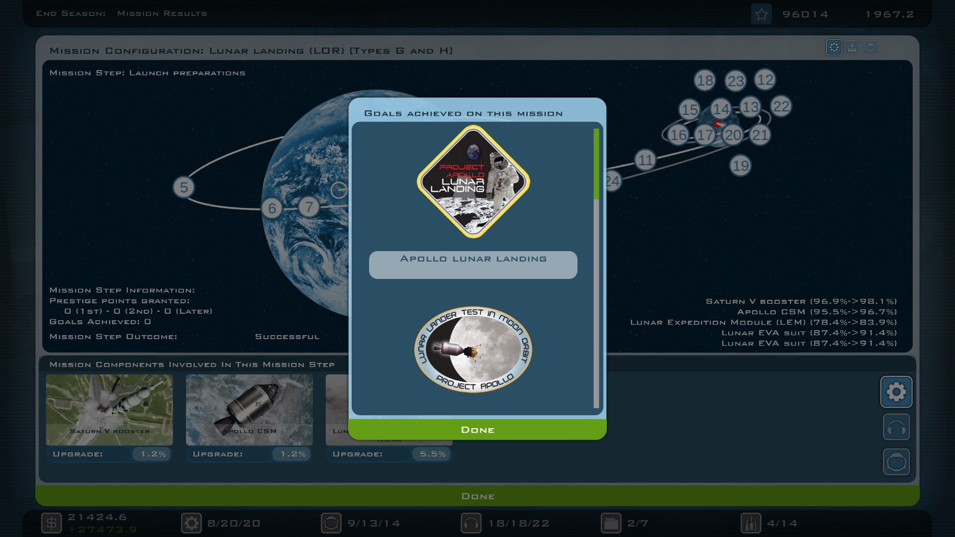Click the gear engineers button on right
The width and height of the screenshot is (955, 537).
coord(896,392)
